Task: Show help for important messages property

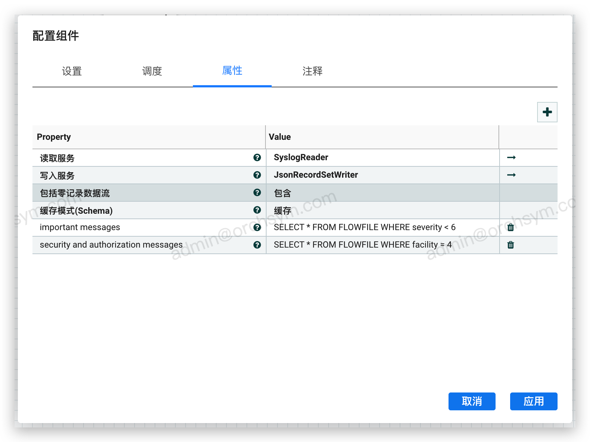Action: [257, 227]
